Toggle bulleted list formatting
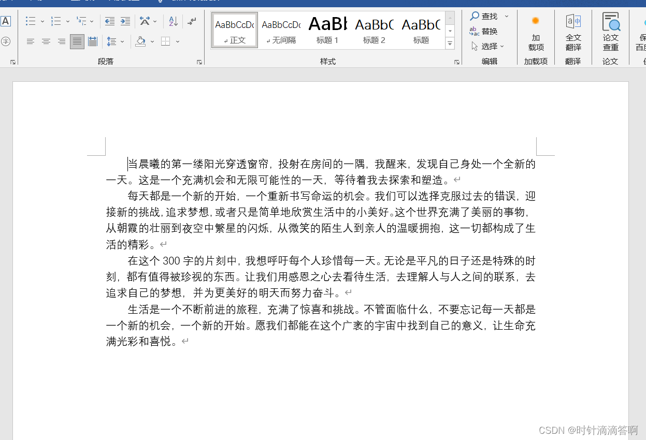Image resolution: width=646 pixels, height=440 pixels. (x=31, y=21)
